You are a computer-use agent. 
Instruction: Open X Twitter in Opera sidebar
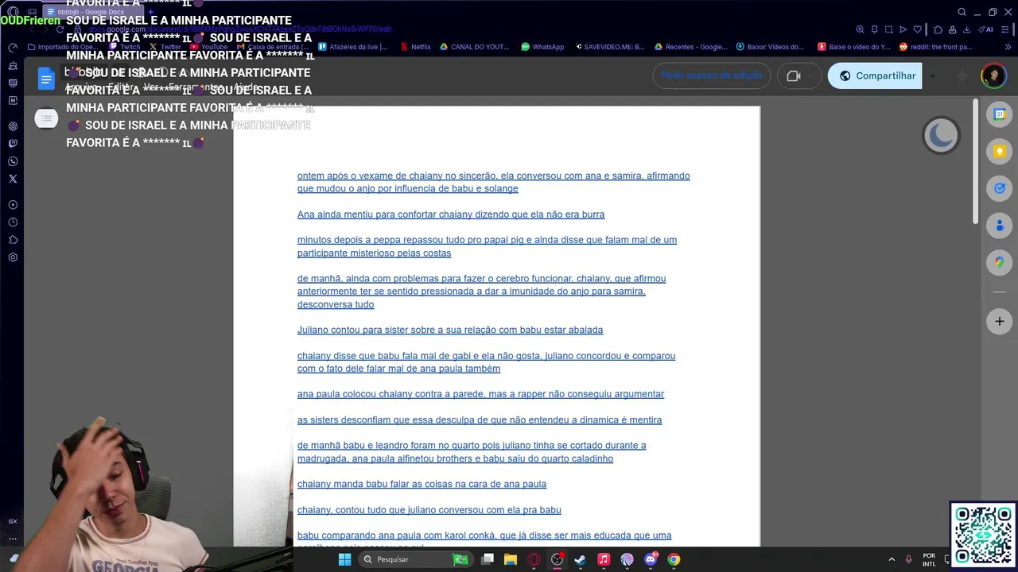click(x=13, y=179)
